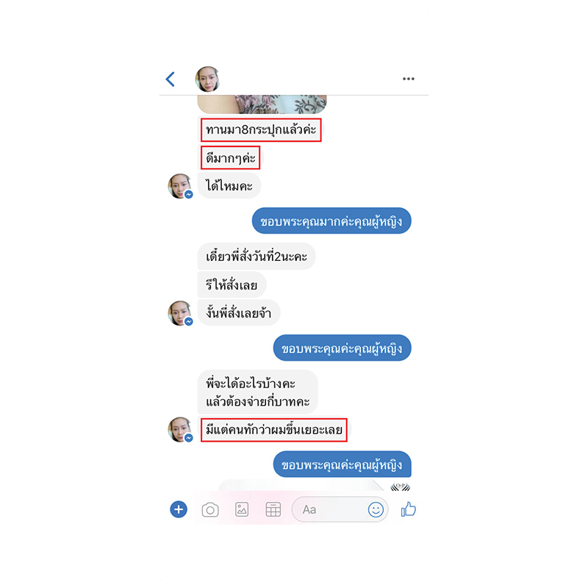Tap the message รีให้สั่งเลย
The height and width of the screenshot is (588, 588).
(232, 285)
